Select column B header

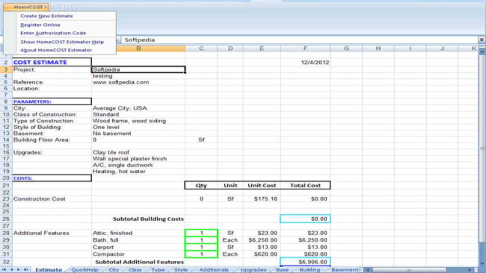(138, 49)
